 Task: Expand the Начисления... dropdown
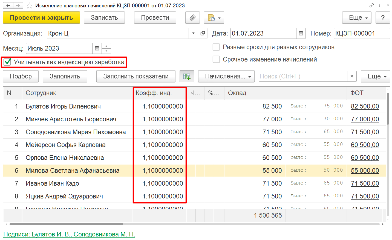point(226,76)
